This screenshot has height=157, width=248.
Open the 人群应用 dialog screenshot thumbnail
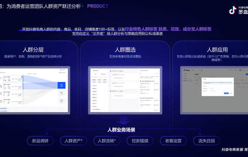pyautogui.click(x=214, y=90)
